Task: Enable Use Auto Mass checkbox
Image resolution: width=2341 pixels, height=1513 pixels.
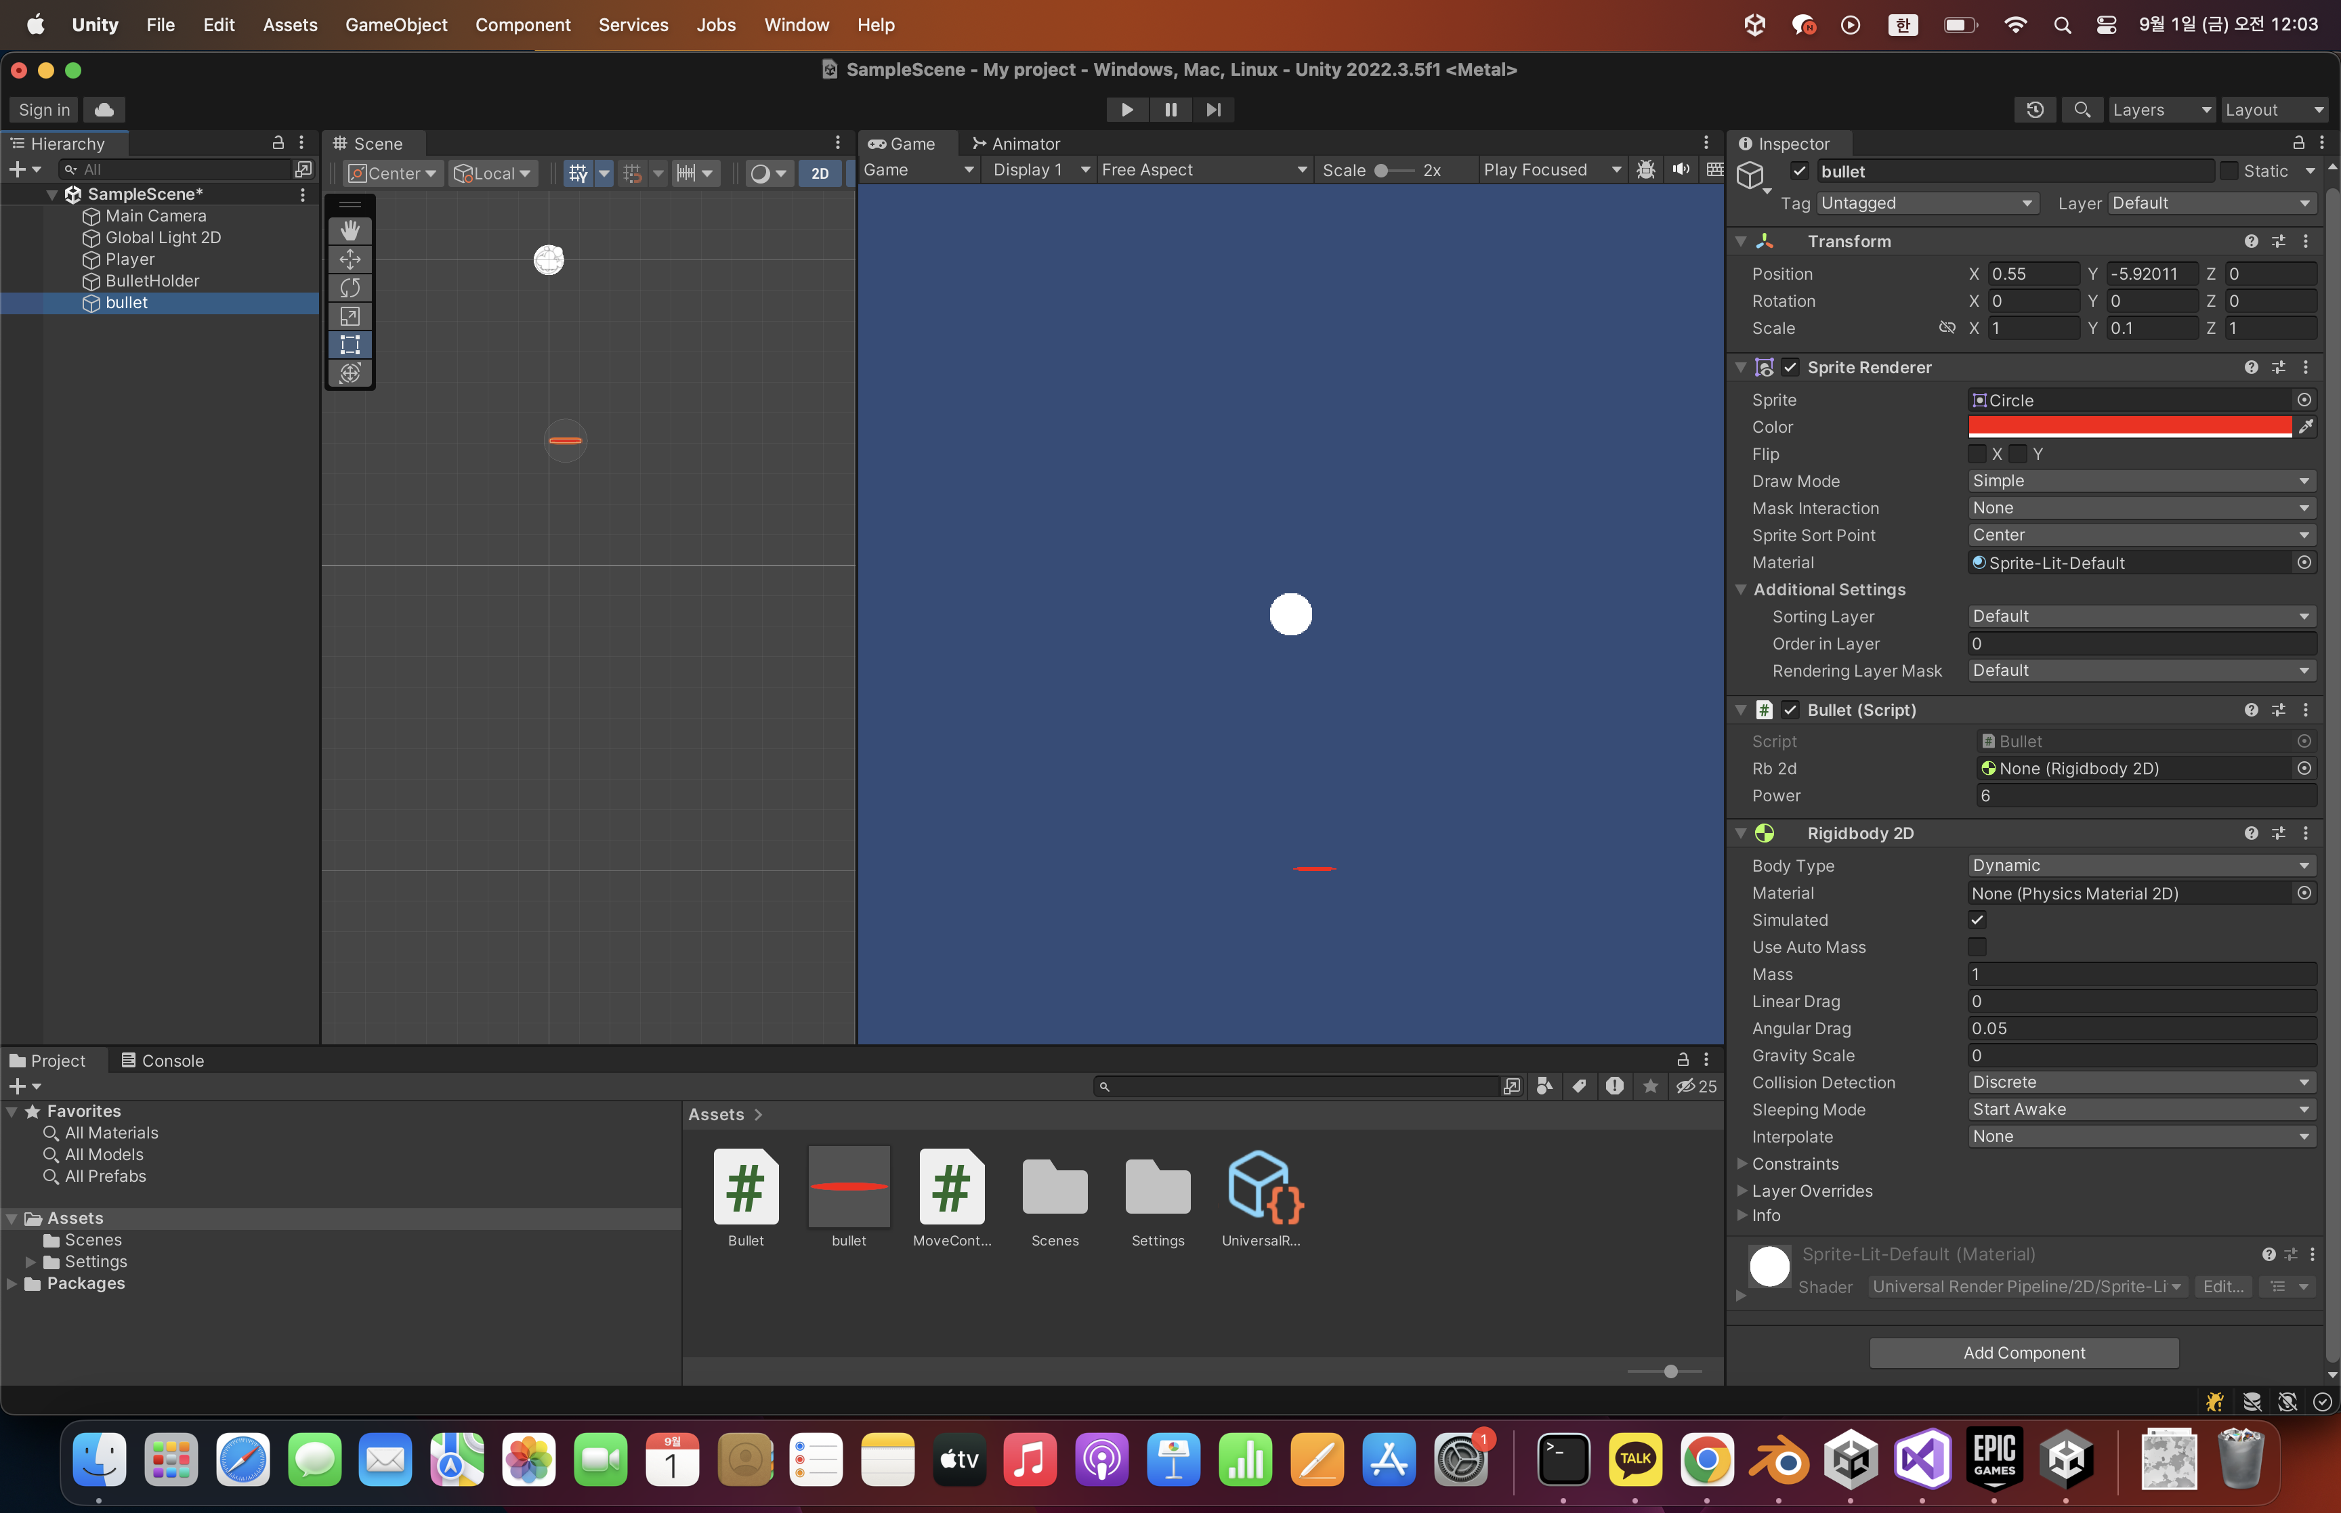Action: pos(1977,947)
